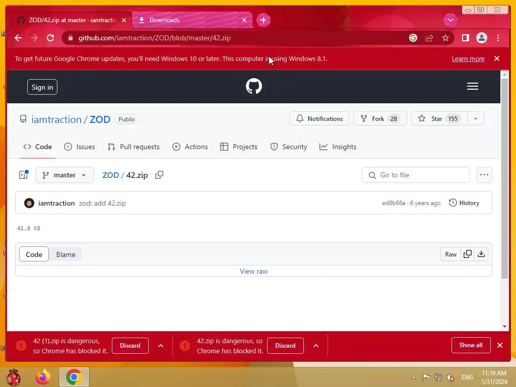Expand options for 42 (1).zip download
The image size is (516, 387).
click(161, 346)
